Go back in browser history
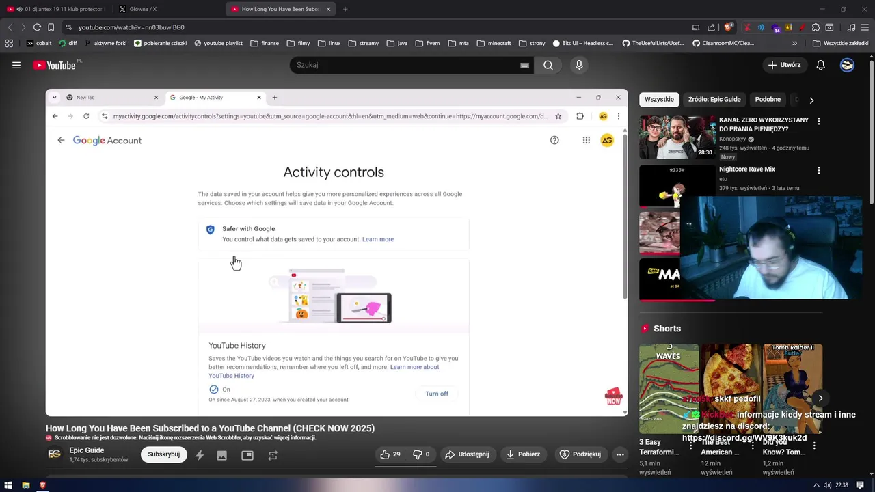Screen dimensions: 875x492 click(x=10, y=27)
